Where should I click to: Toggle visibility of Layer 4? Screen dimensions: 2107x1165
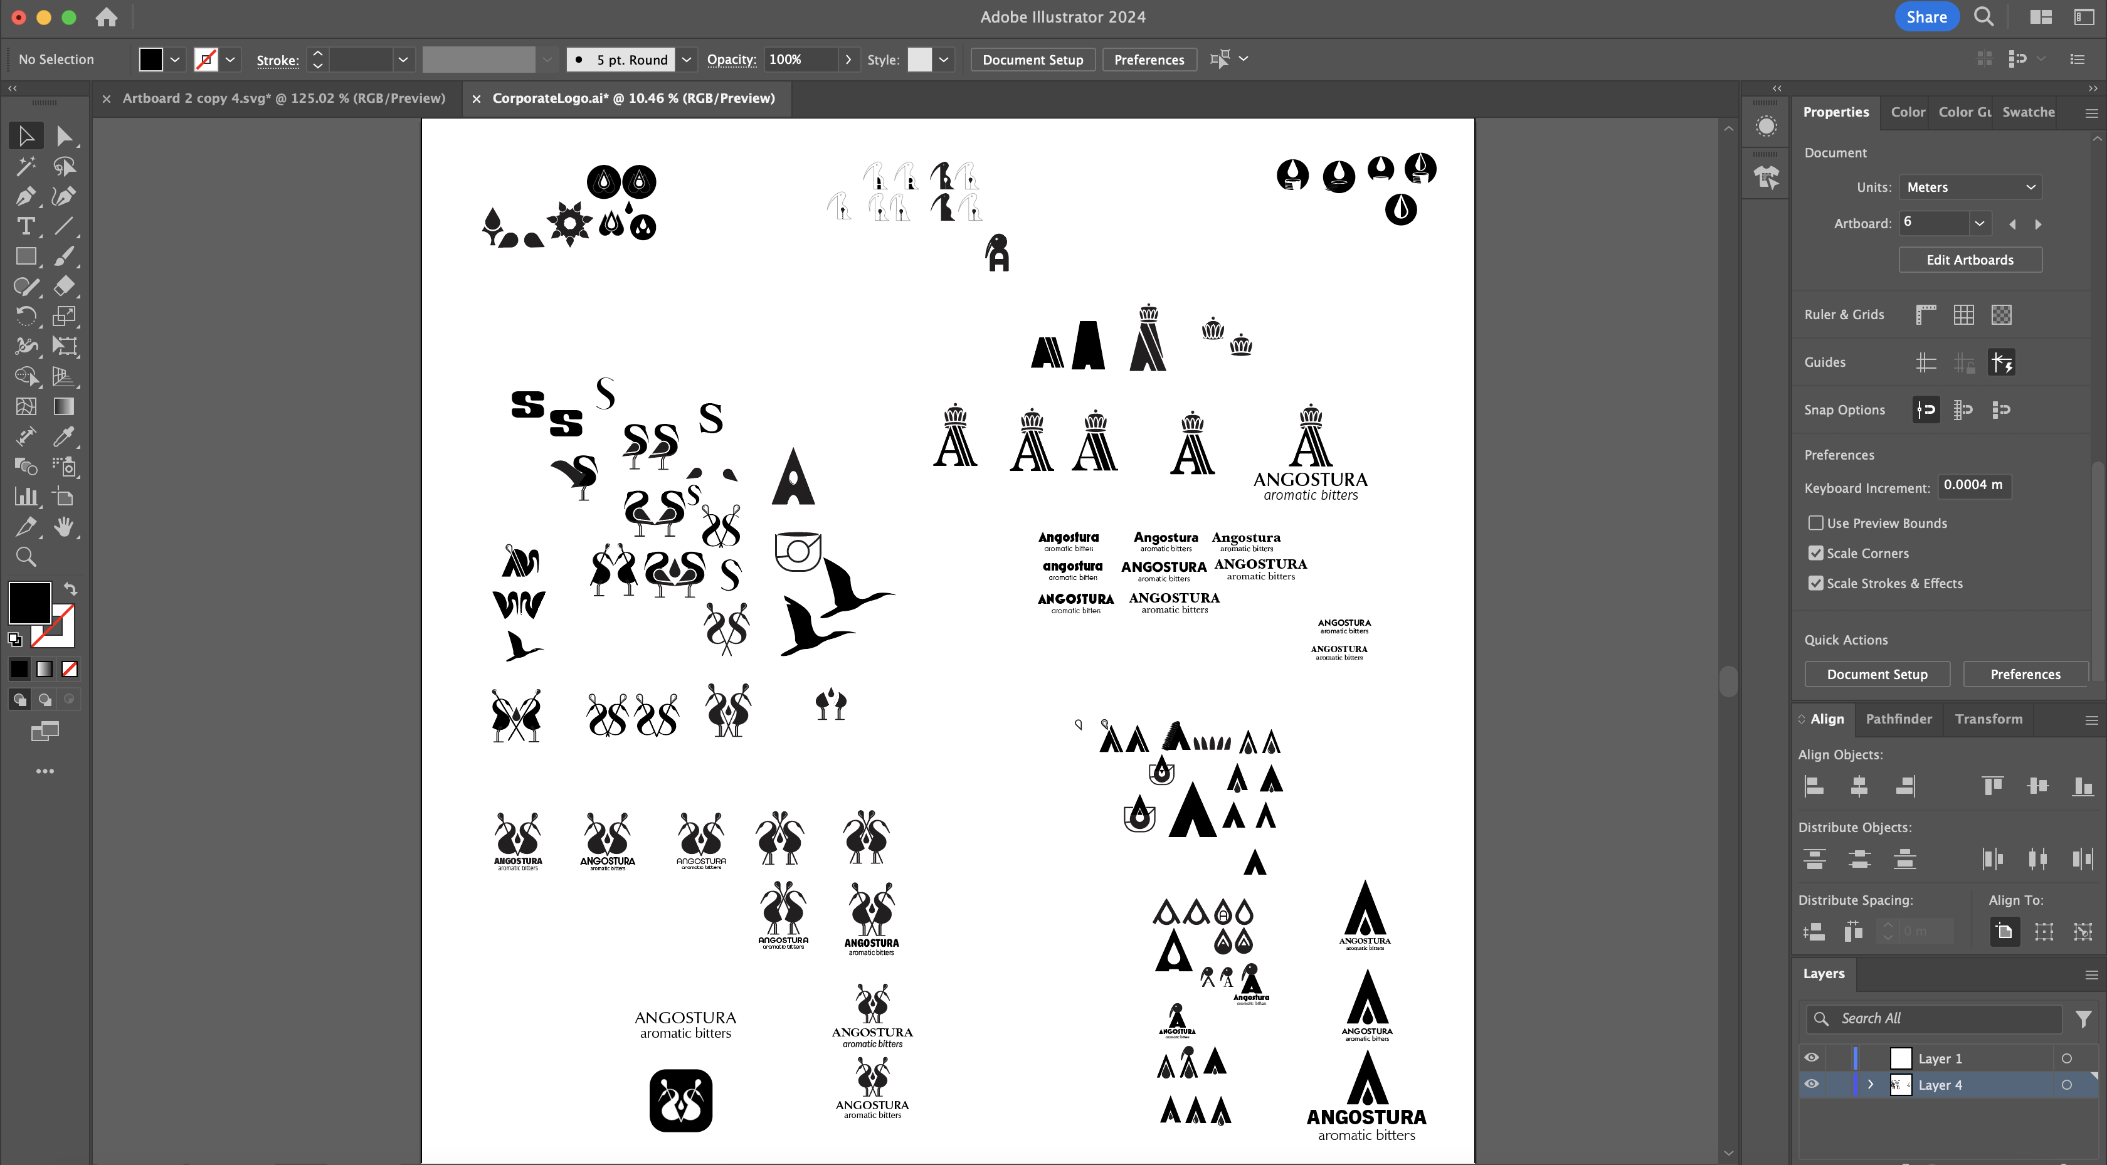coord(1812,1085)
